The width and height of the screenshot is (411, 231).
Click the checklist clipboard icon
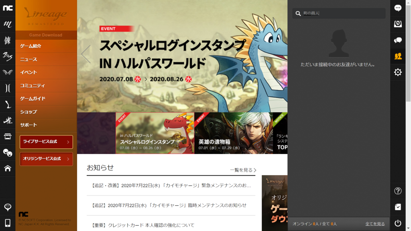pos(398,207)
